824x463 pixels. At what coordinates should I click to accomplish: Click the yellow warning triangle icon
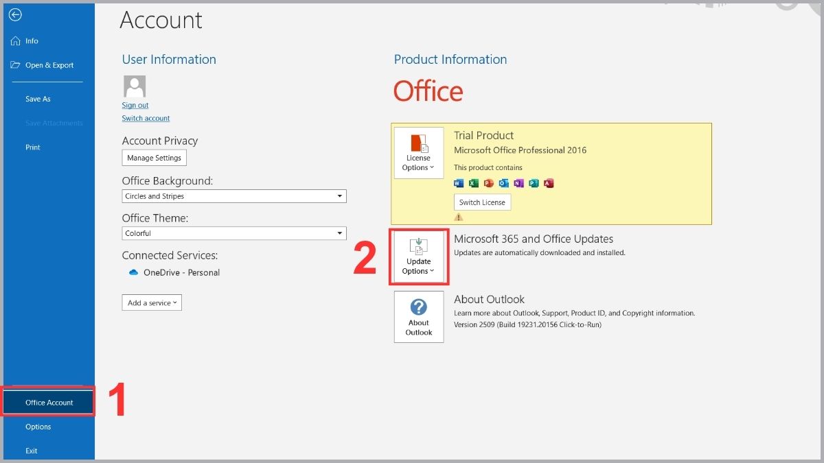(459, 217)
